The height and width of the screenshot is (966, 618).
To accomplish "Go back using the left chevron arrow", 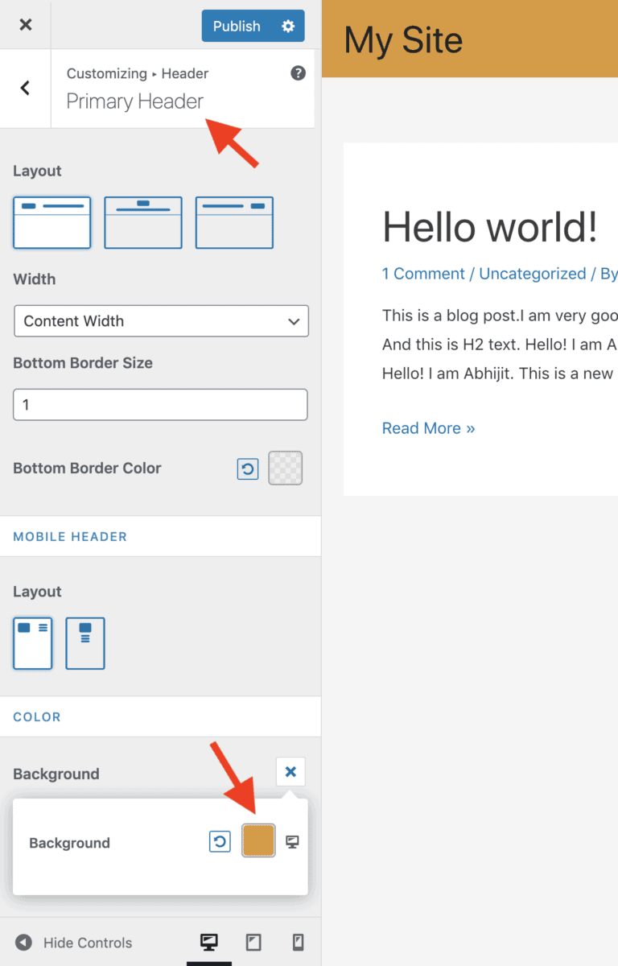I will tap(25, 88).
